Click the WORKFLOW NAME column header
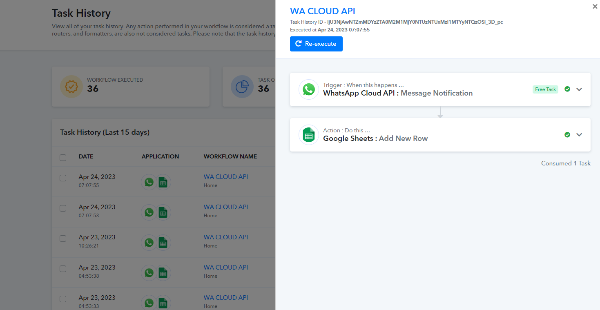This screenshot has width=600, height=310. coord(230,156)
